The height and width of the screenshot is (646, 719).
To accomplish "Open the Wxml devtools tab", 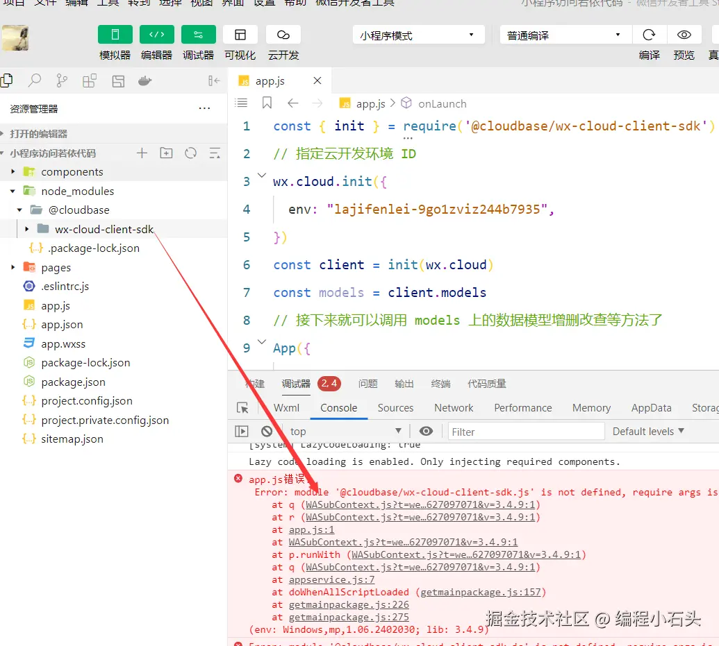I will [287, 408].
